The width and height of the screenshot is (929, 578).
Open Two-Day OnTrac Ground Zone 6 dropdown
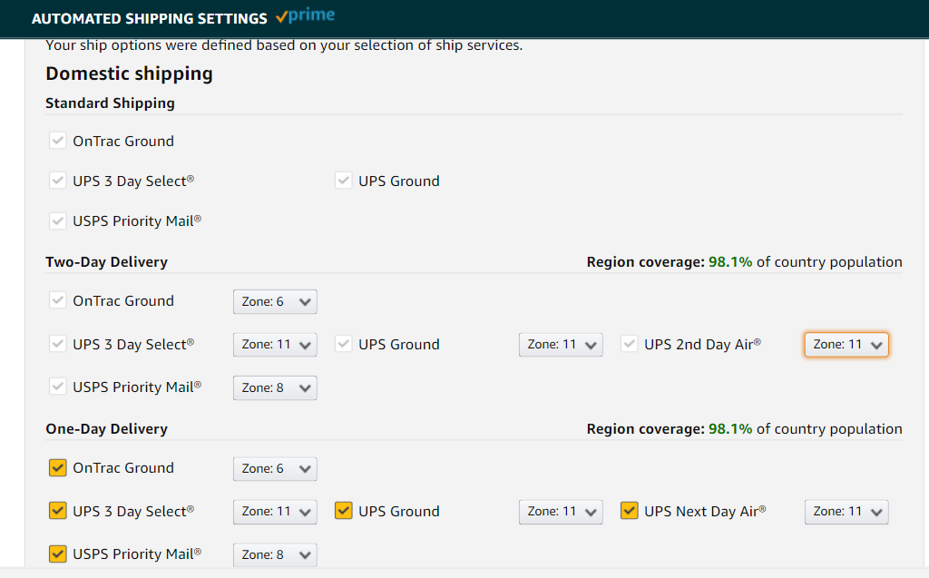(275, 302)
